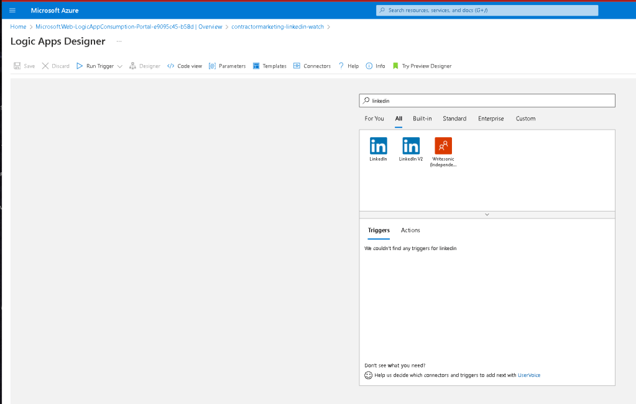Switch to the For You tab

(x=374, y=119)
